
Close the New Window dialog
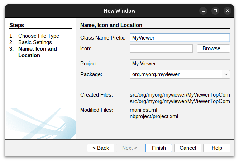click(x=228, y=11)
